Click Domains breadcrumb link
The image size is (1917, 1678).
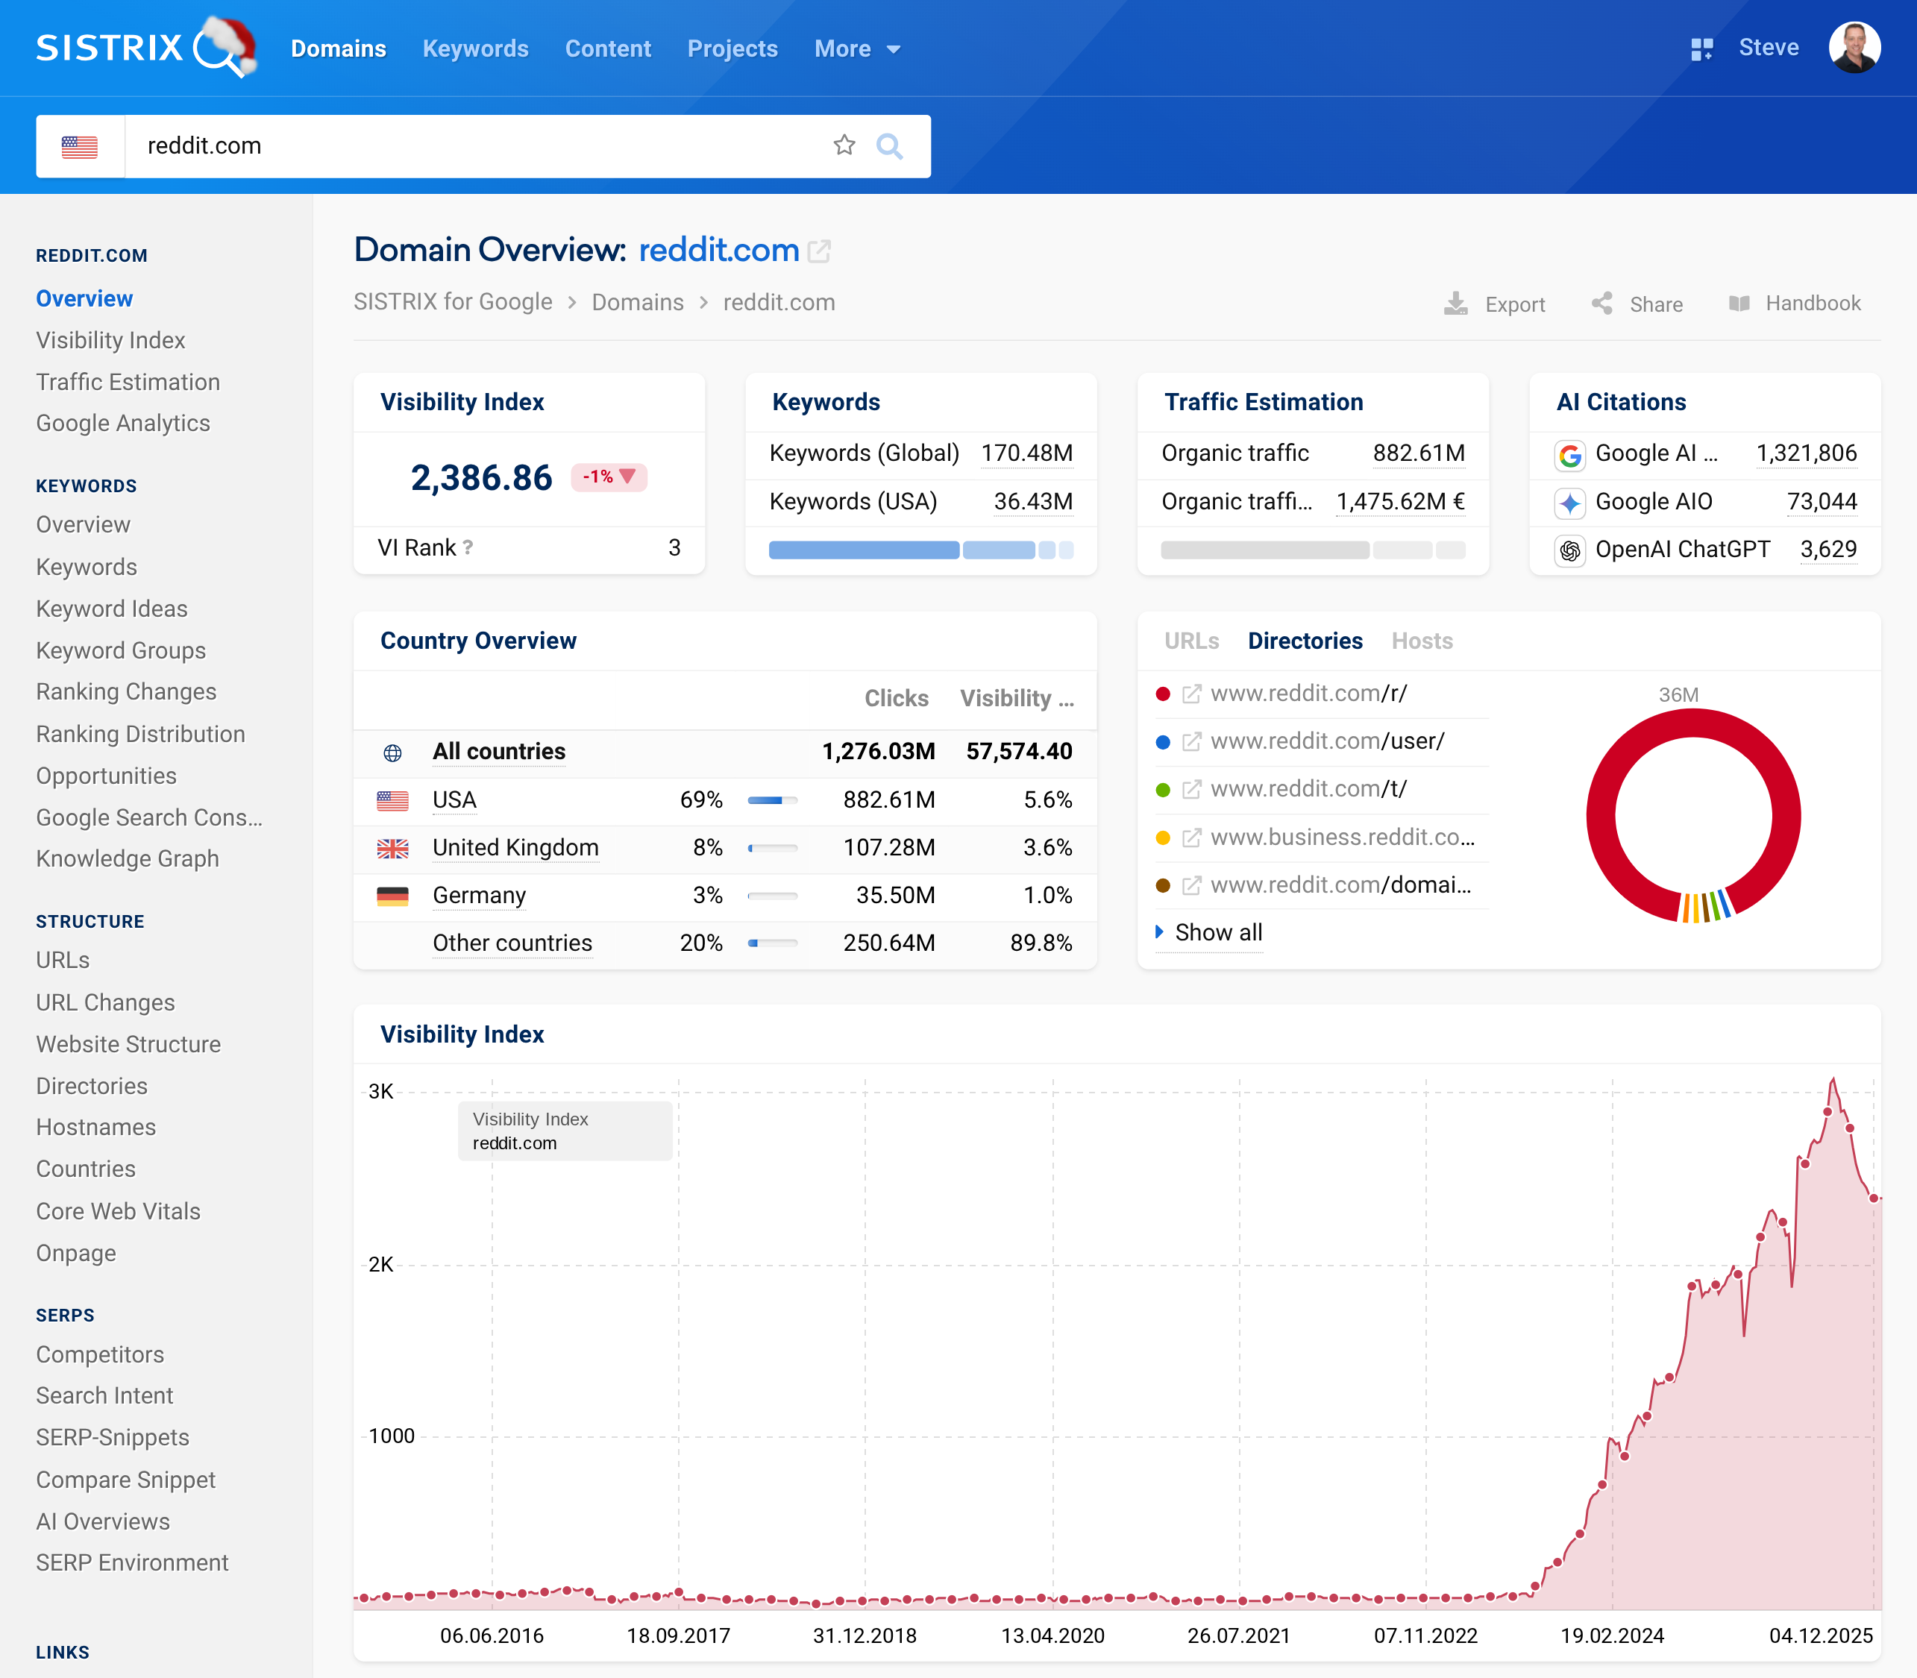coord(637,303)
